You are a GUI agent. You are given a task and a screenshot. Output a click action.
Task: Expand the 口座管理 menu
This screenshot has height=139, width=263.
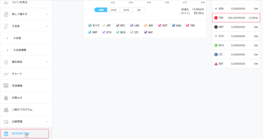(x=47, y=122)
